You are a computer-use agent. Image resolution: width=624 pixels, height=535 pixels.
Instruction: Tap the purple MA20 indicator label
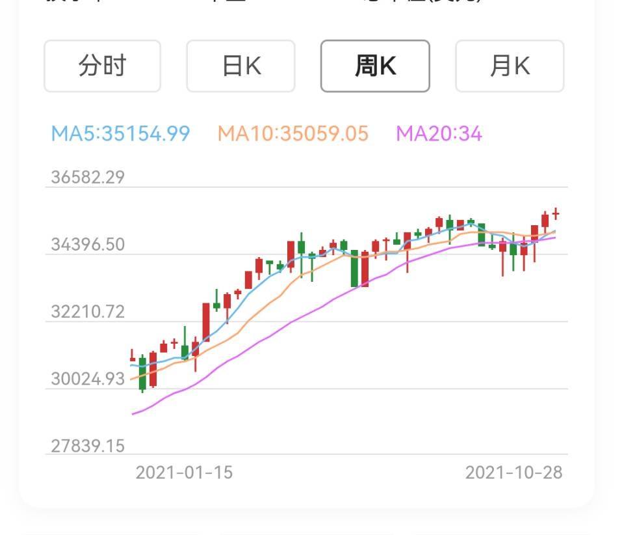tap(439, 133)
